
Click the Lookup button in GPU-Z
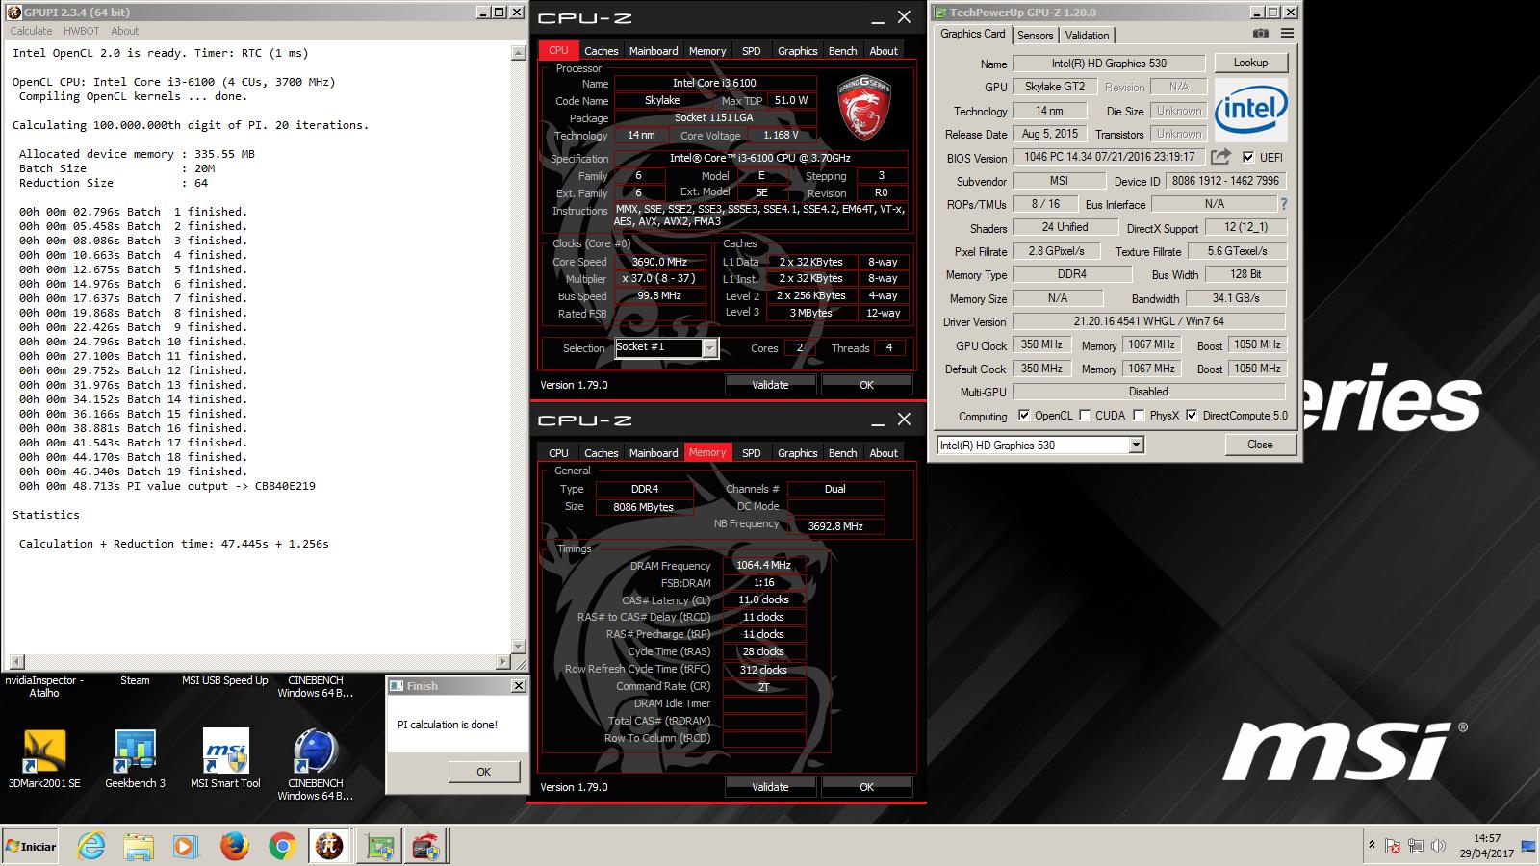(1250, 63)
